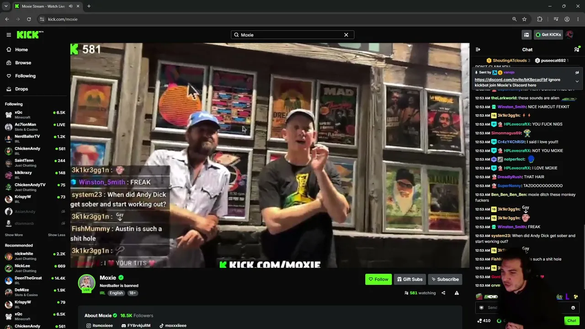Viewport: 585px width, 329px height.
Task: Click Moxie's live avatar below the video
Action: coord(86,283)
